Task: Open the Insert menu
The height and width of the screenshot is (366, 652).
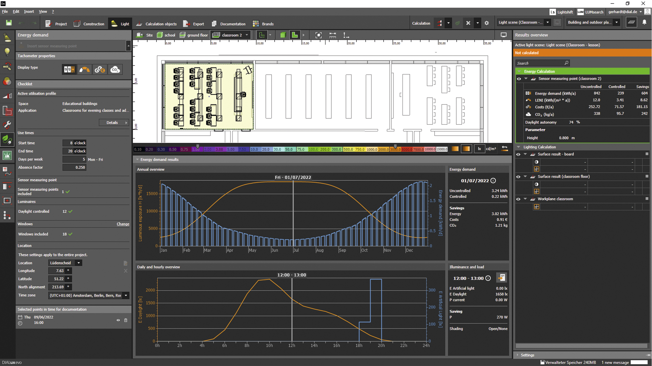Action: point(29,11)
